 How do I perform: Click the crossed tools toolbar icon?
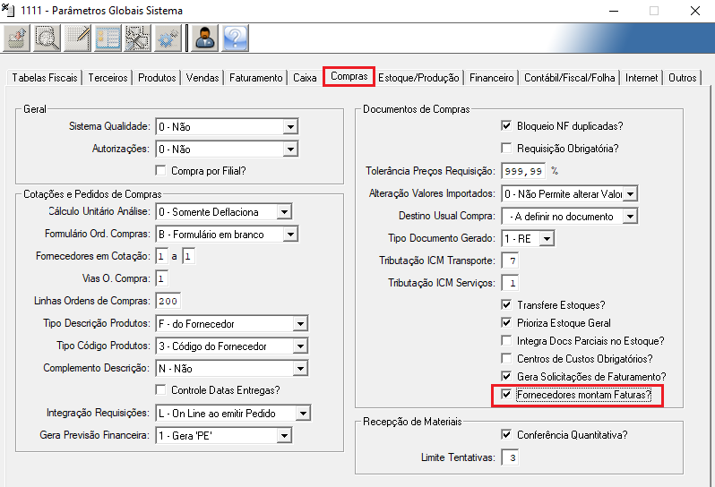137,38
